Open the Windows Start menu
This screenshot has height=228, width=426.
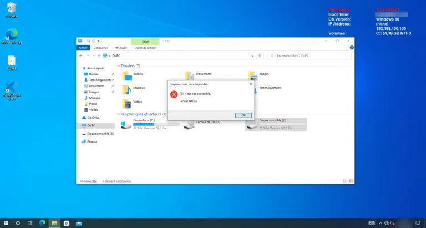coord(6,223)
